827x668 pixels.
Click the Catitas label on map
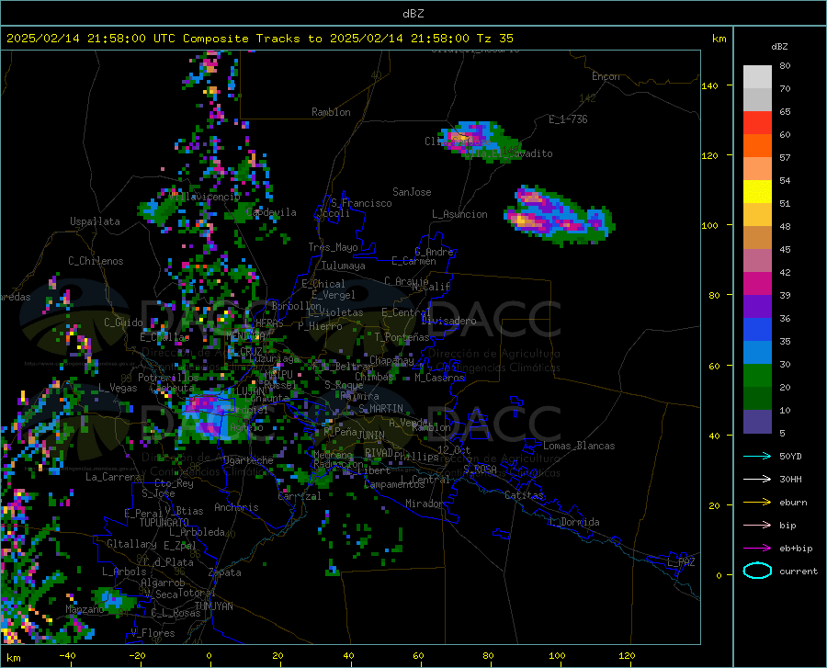(x=525, y=495)
